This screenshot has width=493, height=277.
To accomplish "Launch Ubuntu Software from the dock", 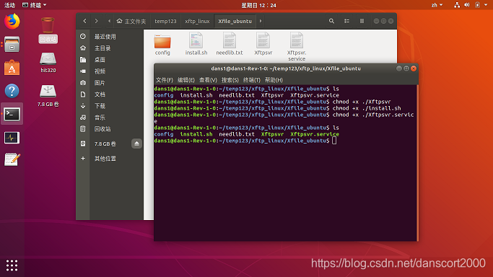I will pos(12,68).
